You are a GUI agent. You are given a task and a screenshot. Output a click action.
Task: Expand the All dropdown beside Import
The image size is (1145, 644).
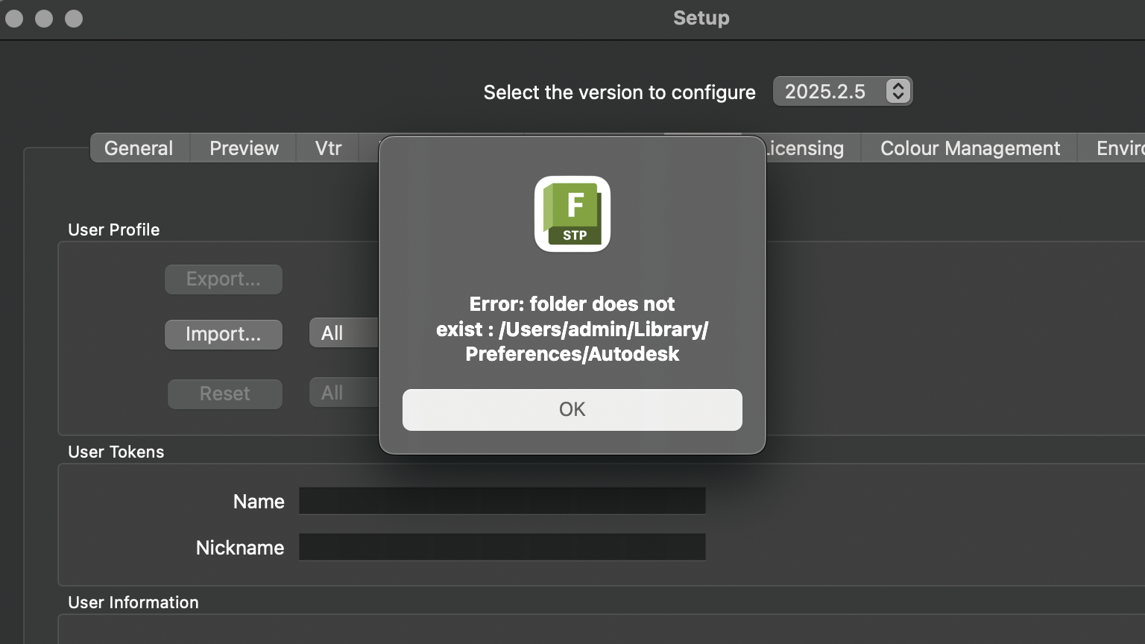[343, 333]
